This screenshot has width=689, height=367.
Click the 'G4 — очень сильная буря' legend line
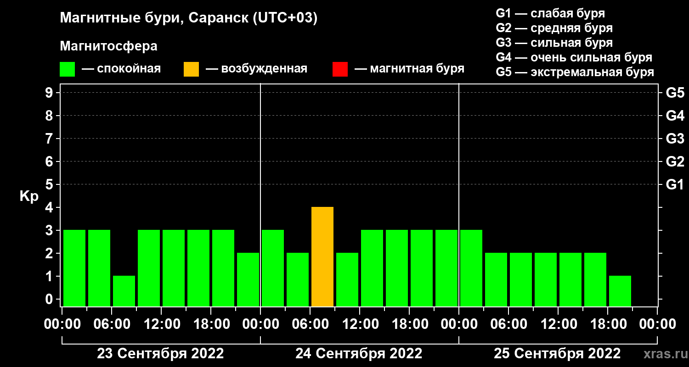[x=574, y=57]
